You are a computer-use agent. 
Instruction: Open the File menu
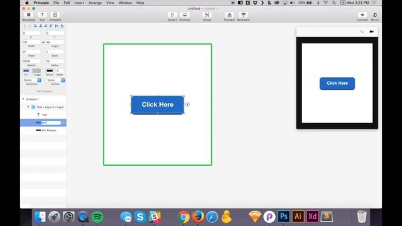(x=56, y=3)
